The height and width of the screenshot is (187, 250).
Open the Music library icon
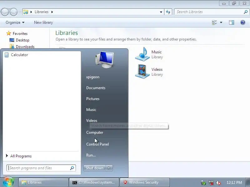tap(142, 54)
